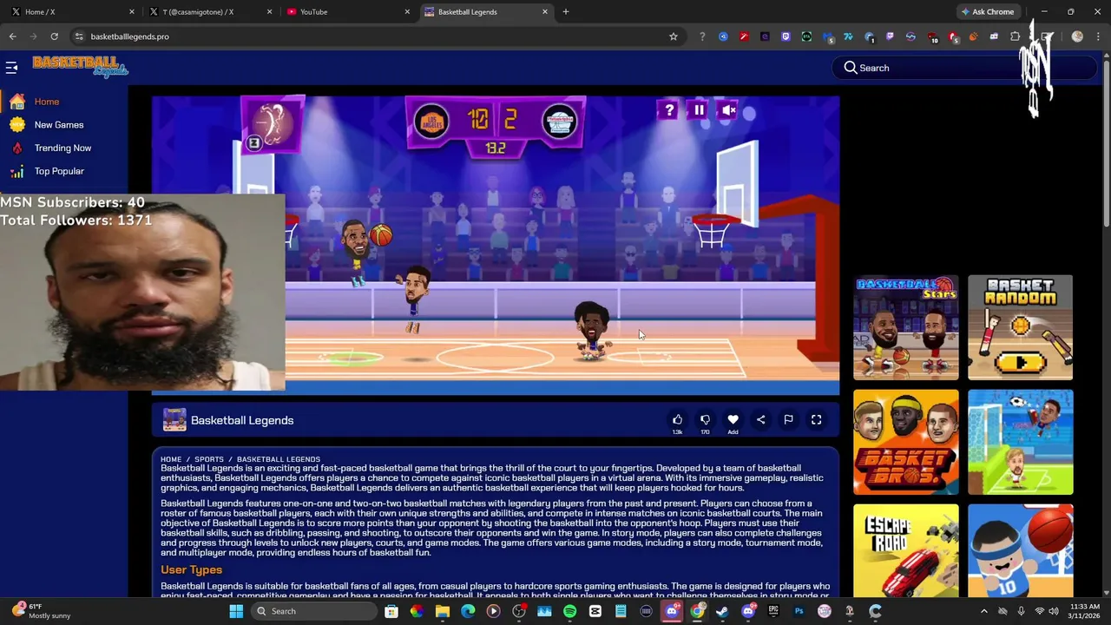
Task: Close the YouTube tab
Action: pyautogui.click(x=407, y=12)
